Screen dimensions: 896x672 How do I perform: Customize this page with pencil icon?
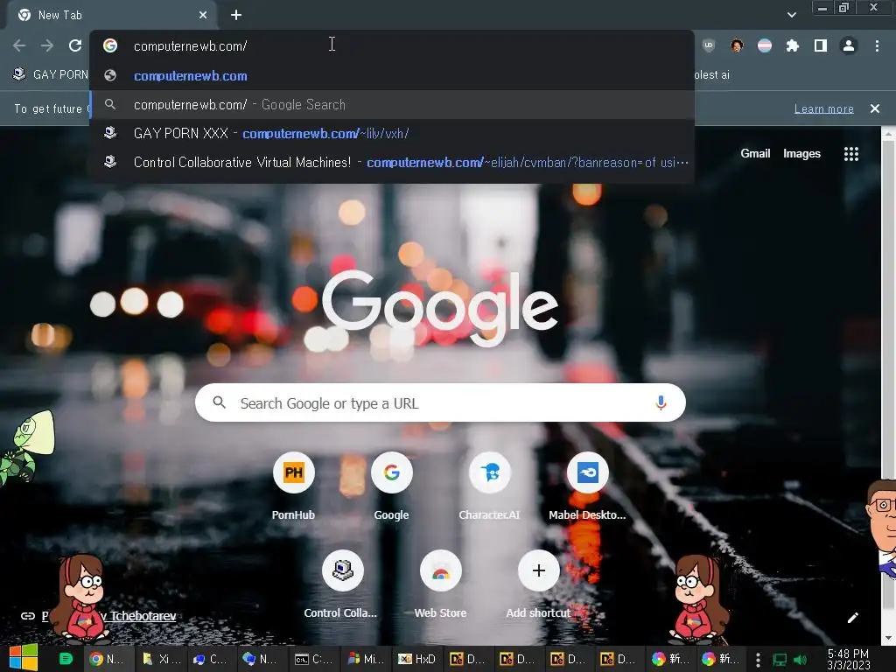852,618
